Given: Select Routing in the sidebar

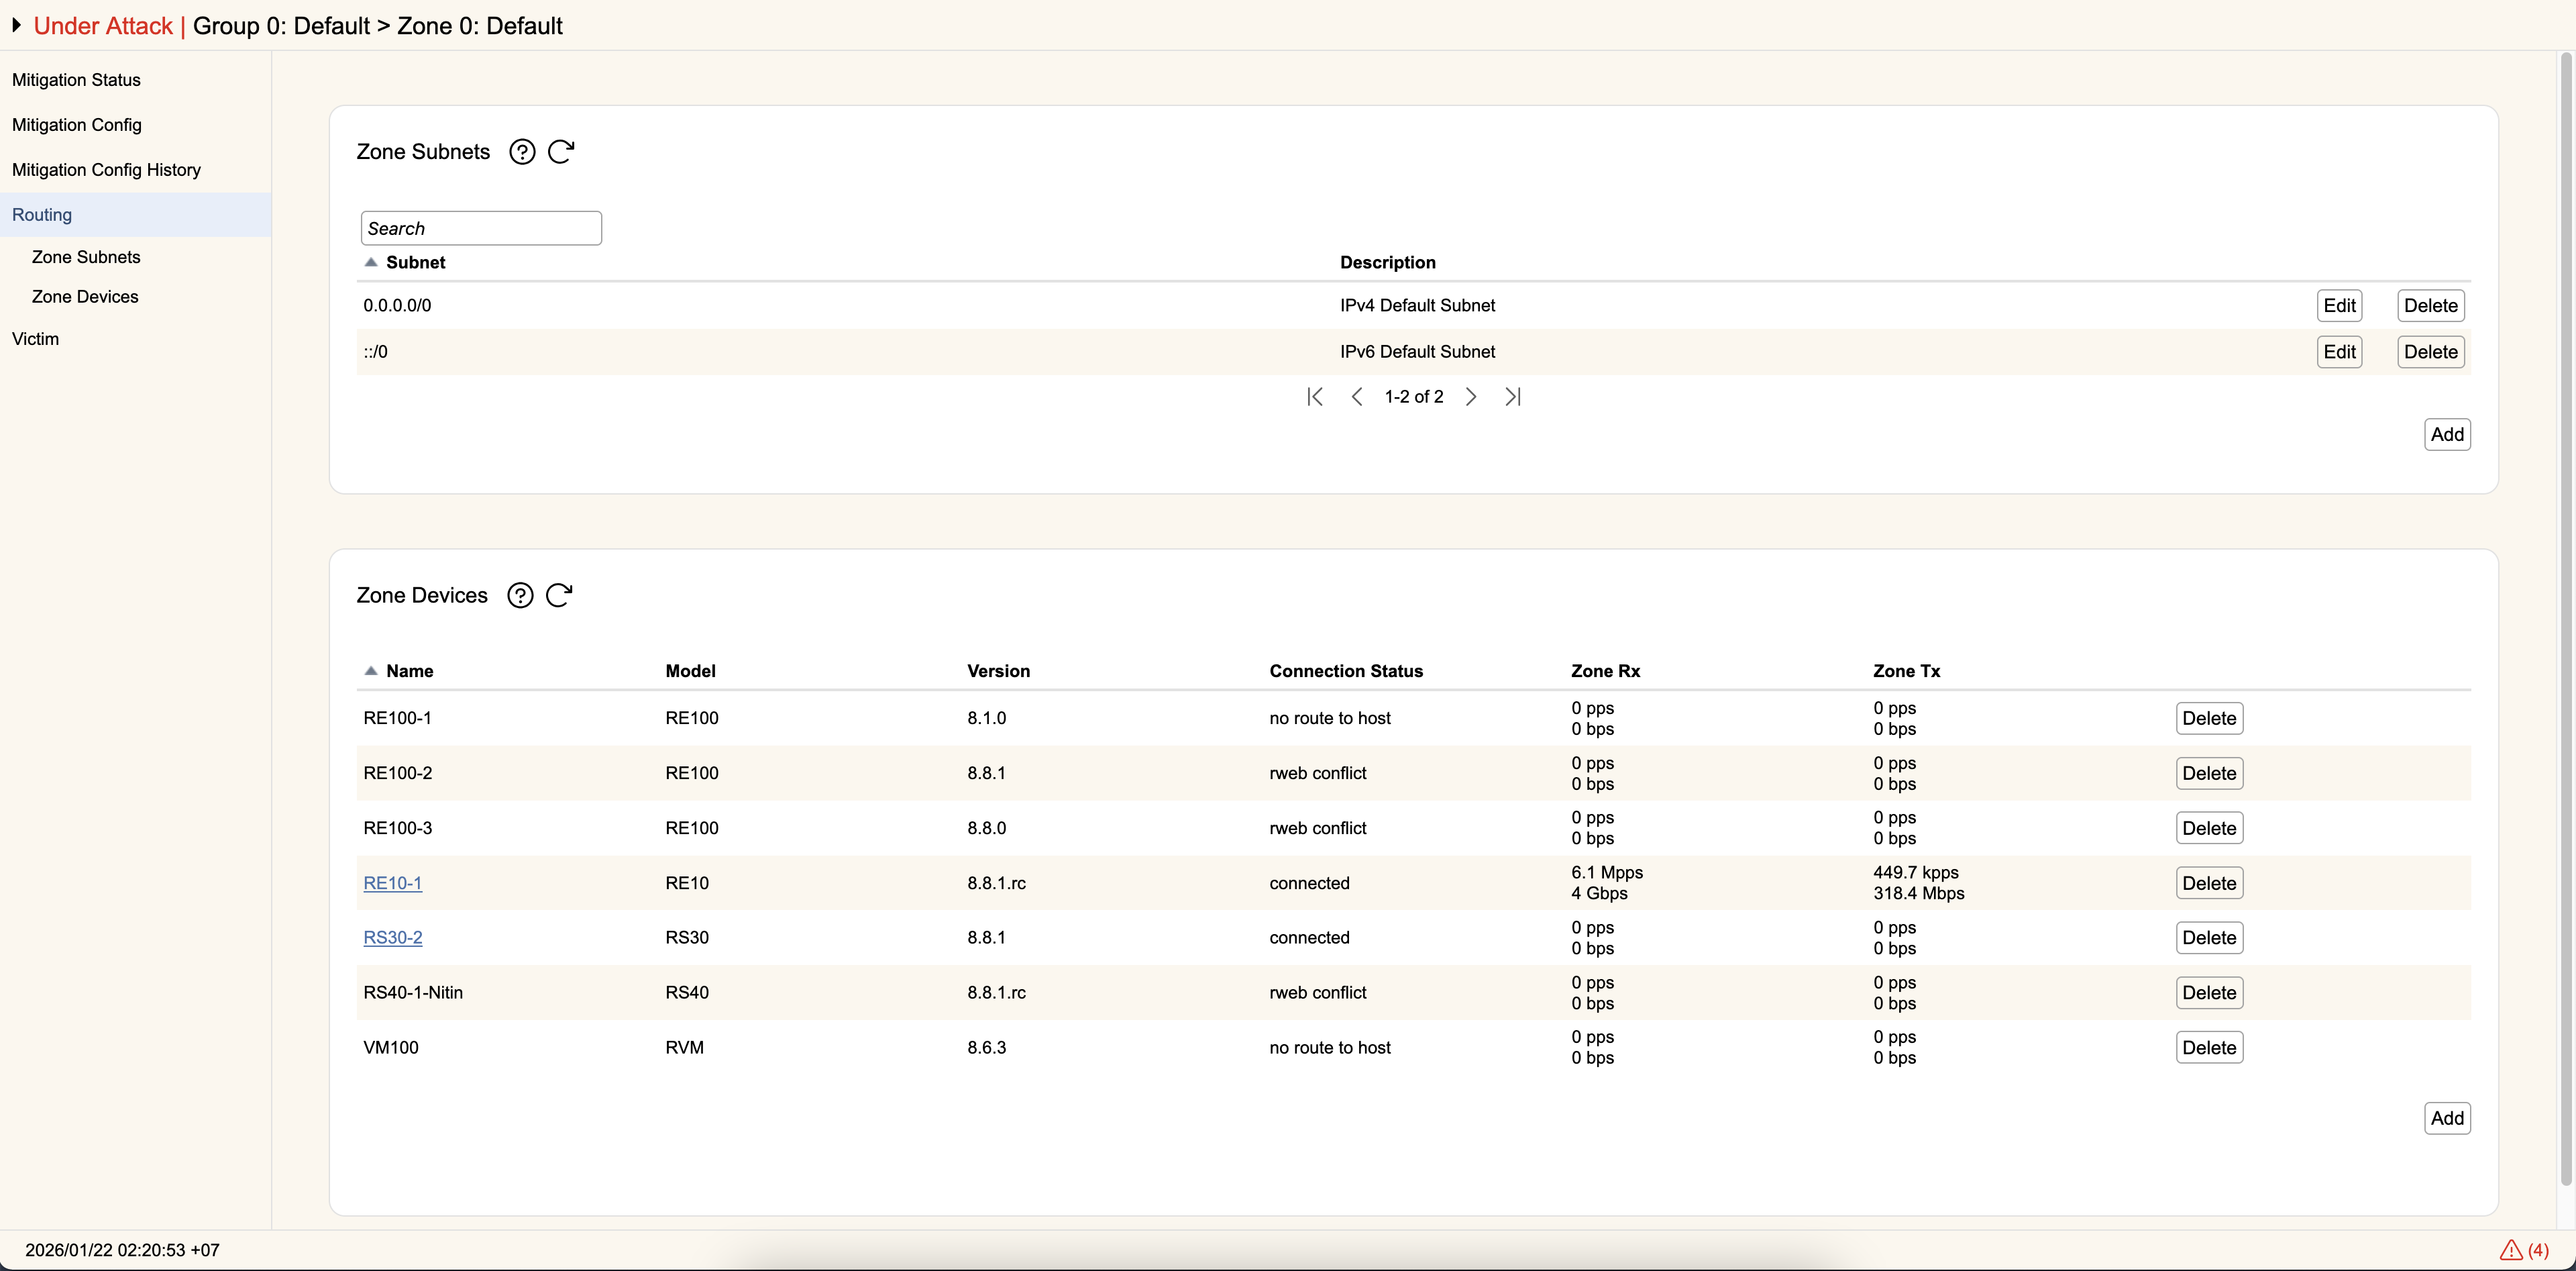Looking at the screenshot, I should pyautogui.click(x=135, y=215).
